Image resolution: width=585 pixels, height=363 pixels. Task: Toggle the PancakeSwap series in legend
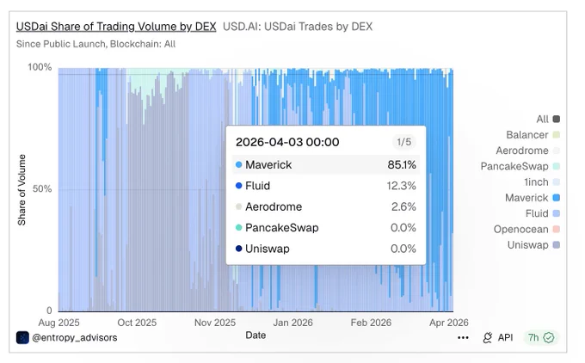pyautogui.click(x=520, y=166)
